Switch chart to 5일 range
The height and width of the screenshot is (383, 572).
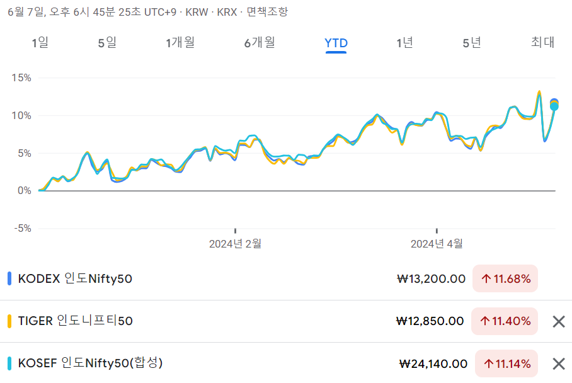point(107,43)
